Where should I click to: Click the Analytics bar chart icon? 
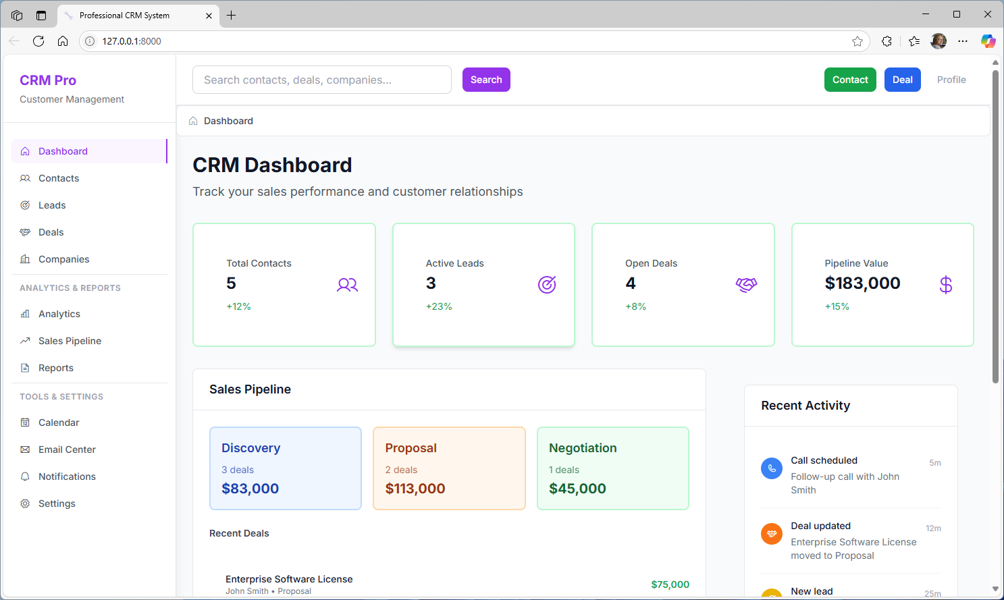tap(25, 314)
